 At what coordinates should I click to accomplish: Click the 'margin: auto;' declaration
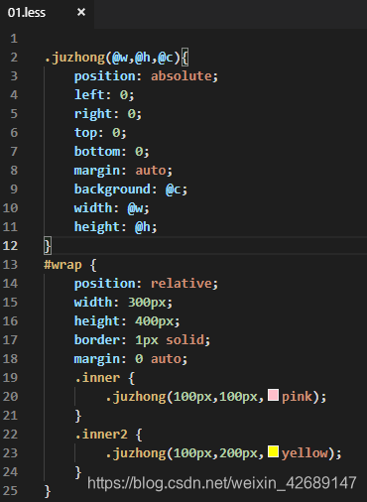[123, 171]
